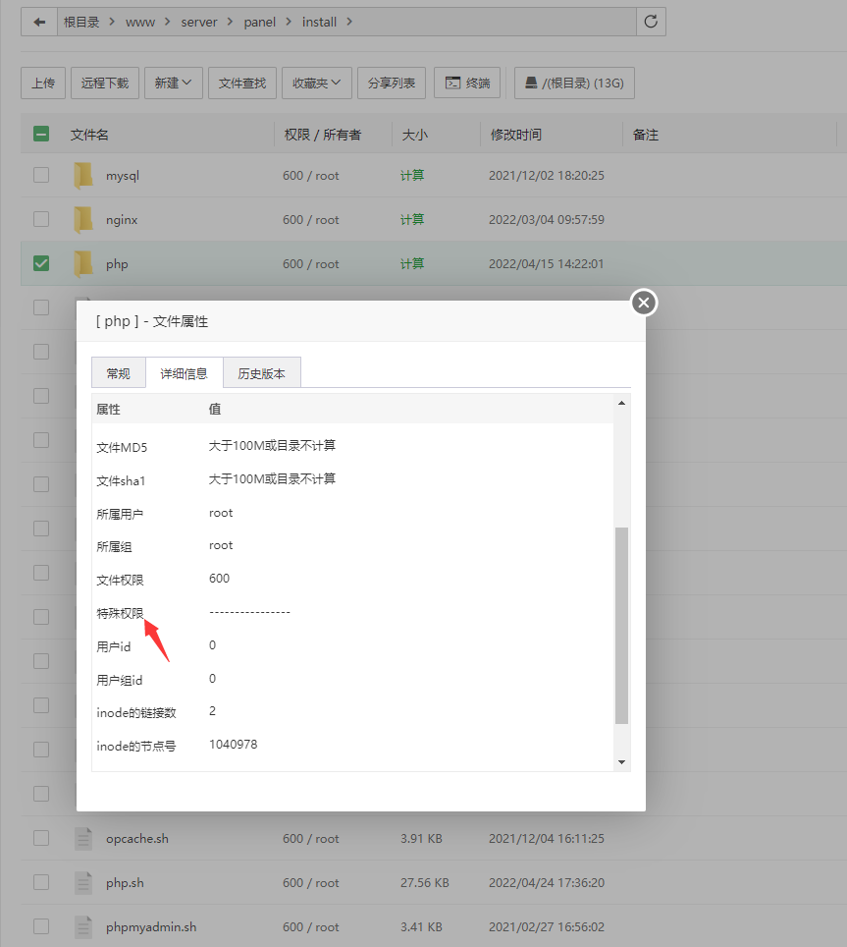Check the nginx row checkbox

(41, 219)
